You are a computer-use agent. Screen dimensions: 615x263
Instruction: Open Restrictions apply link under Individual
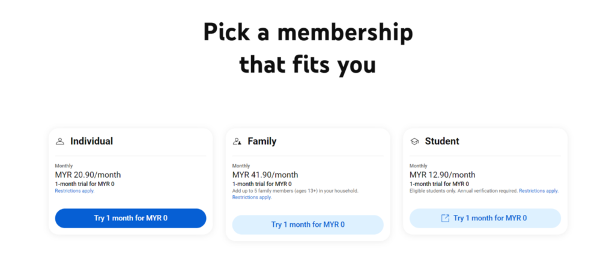[74, 191]
